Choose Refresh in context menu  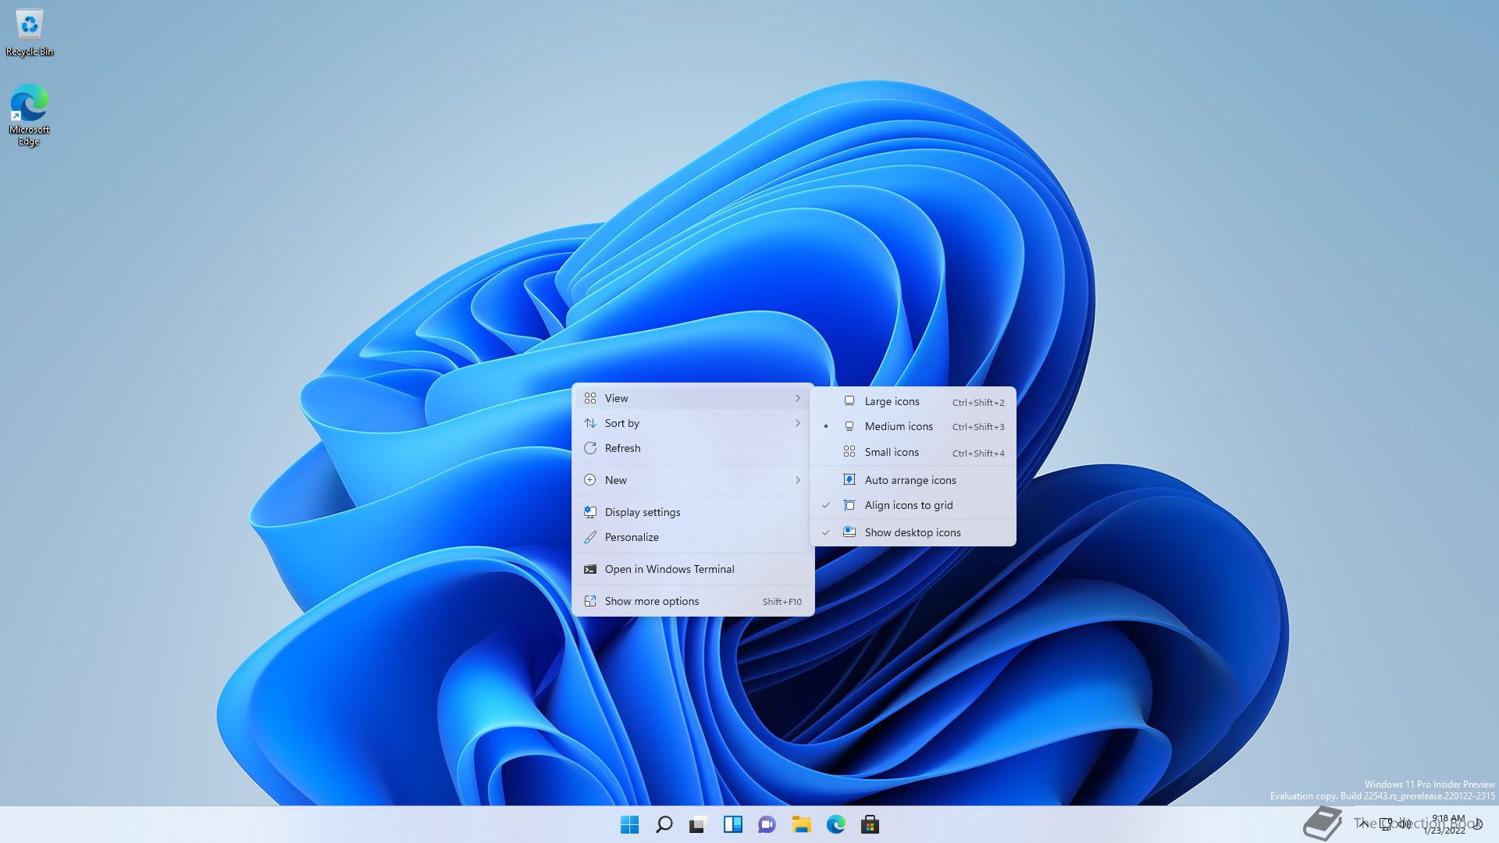click(693, 448)
